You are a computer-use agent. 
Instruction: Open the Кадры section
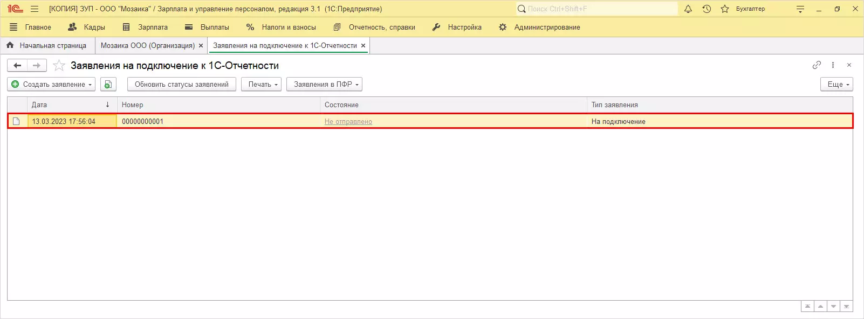click(87, 27)
